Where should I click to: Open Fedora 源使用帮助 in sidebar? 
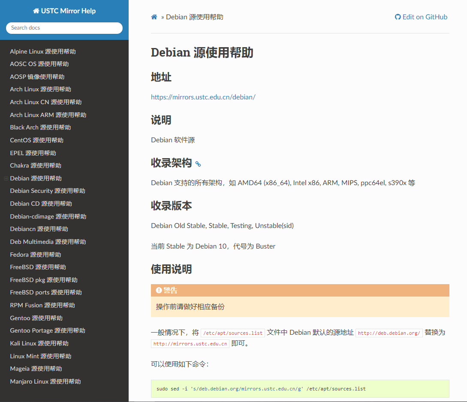click(x=36, y=255)
